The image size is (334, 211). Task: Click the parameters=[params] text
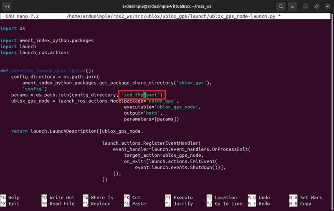point(151,119)
